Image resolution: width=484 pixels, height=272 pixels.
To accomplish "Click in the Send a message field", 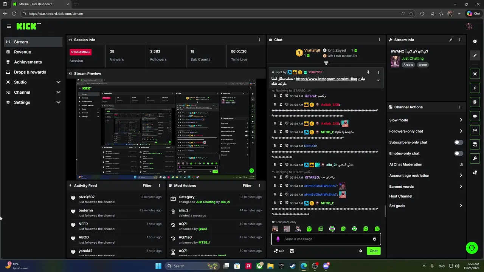I will tap(326, 239).
